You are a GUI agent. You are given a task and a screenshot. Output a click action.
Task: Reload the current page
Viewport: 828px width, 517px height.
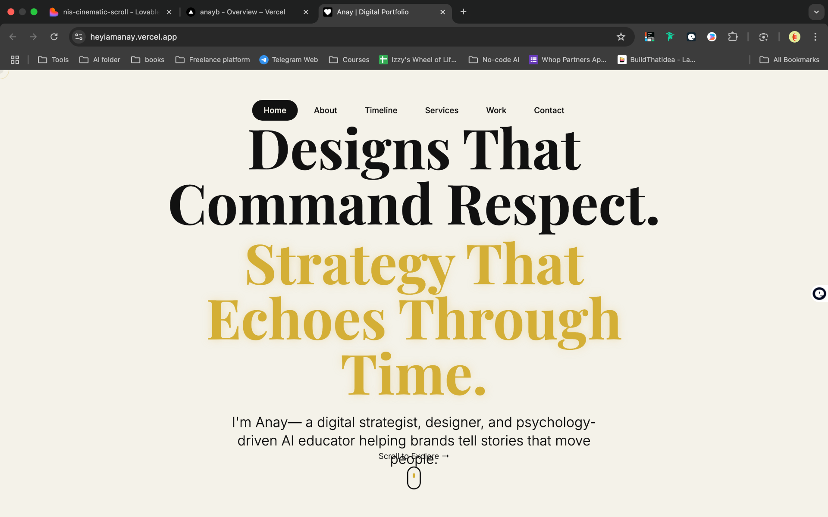point(54,37)
